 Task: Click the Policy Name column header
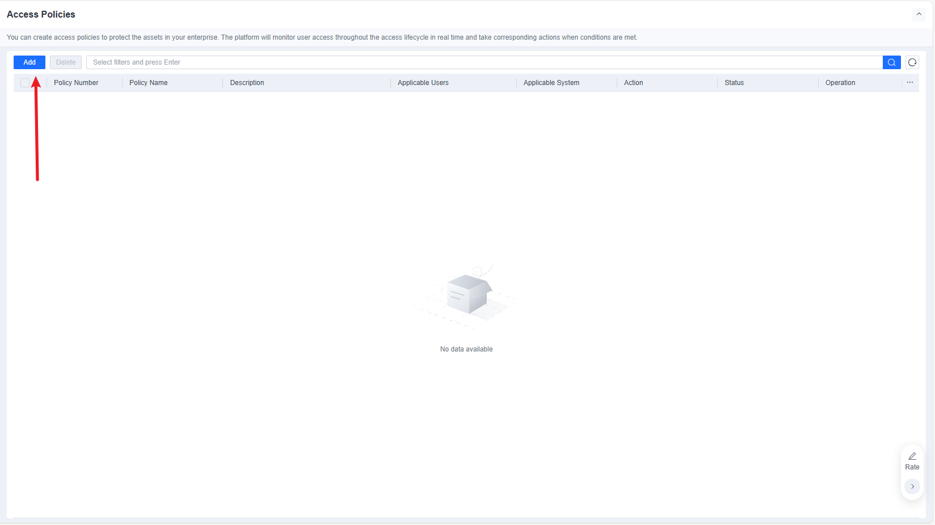(149, 83)
